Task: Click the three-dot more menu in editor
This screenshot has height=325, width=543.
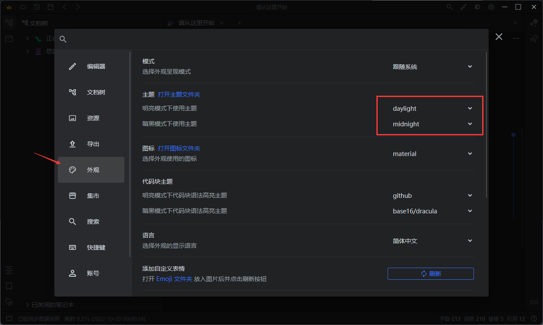Action: pyautogui.click(x=516, y=39)
